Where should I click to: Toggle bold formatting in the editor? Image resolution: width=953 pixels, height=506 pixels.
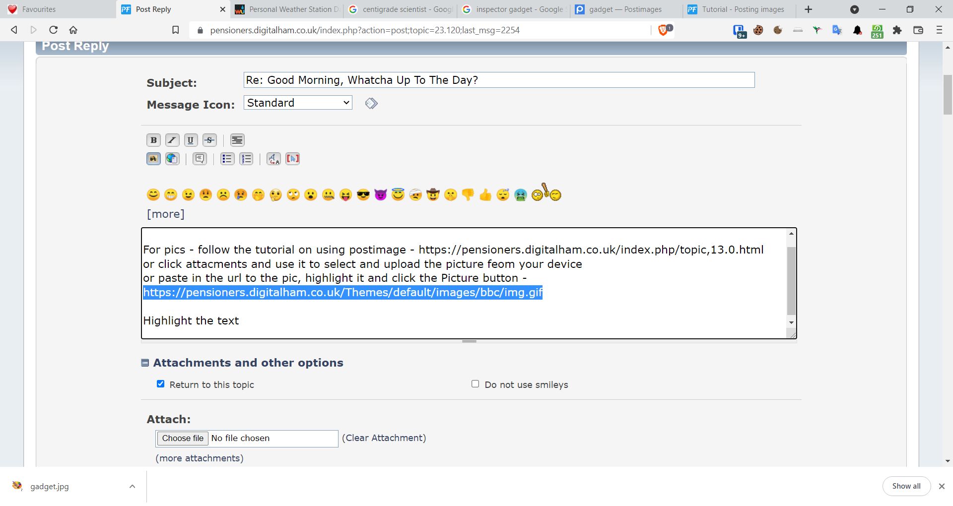click(x=153, y=140)
